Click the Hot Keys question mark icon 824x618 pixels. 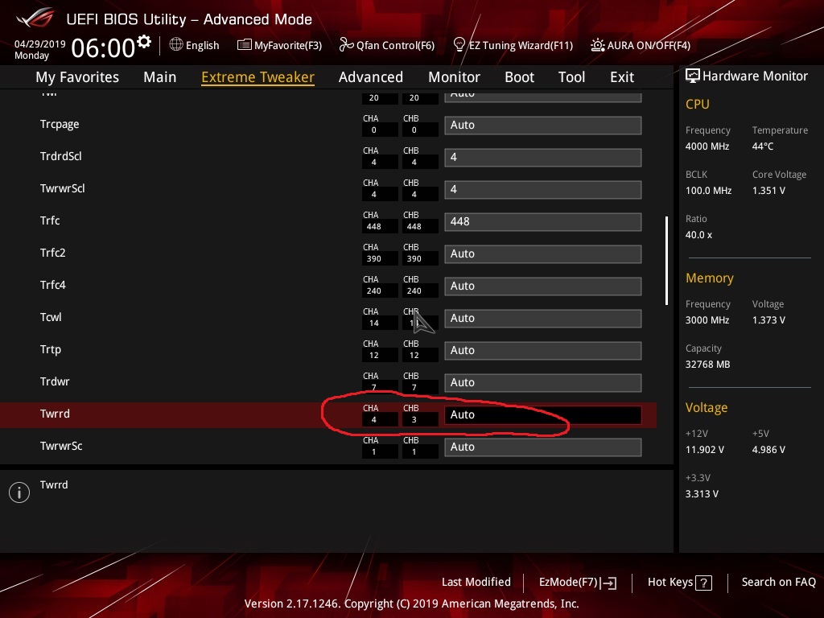click(703, 583)
